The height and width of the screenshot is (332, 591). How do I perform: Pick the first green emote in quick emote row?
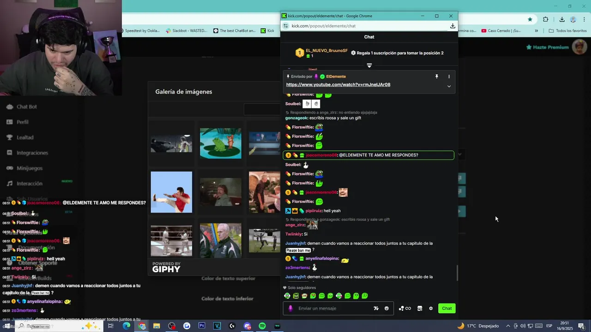[287, 296]
